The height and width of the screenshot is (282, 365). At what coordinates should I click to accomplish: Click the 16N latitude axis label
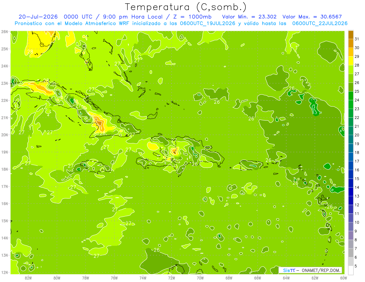click(5, 204)
